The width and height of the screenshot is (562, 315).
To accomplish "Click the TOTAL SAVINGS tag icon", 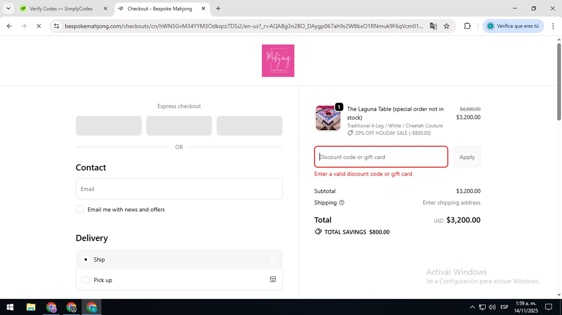I will pos(318,232).
